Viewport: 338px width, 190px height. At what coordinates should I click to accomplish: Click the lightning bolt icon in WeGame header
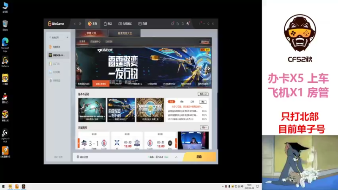188,24
